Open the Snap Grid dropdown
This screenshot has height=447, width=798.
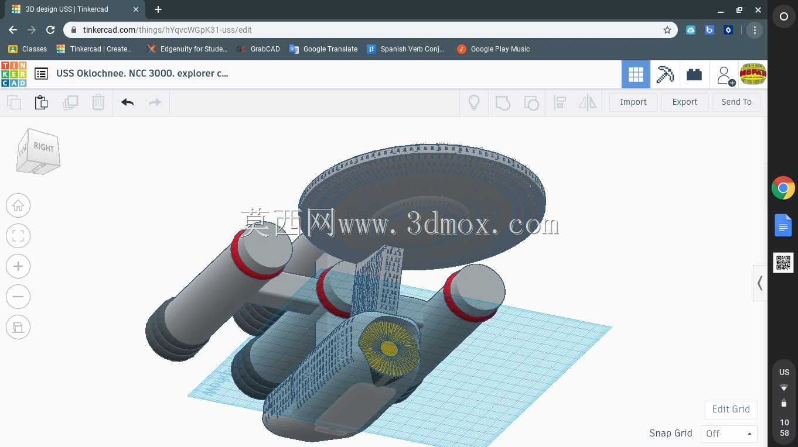click(x=729, y=434)
